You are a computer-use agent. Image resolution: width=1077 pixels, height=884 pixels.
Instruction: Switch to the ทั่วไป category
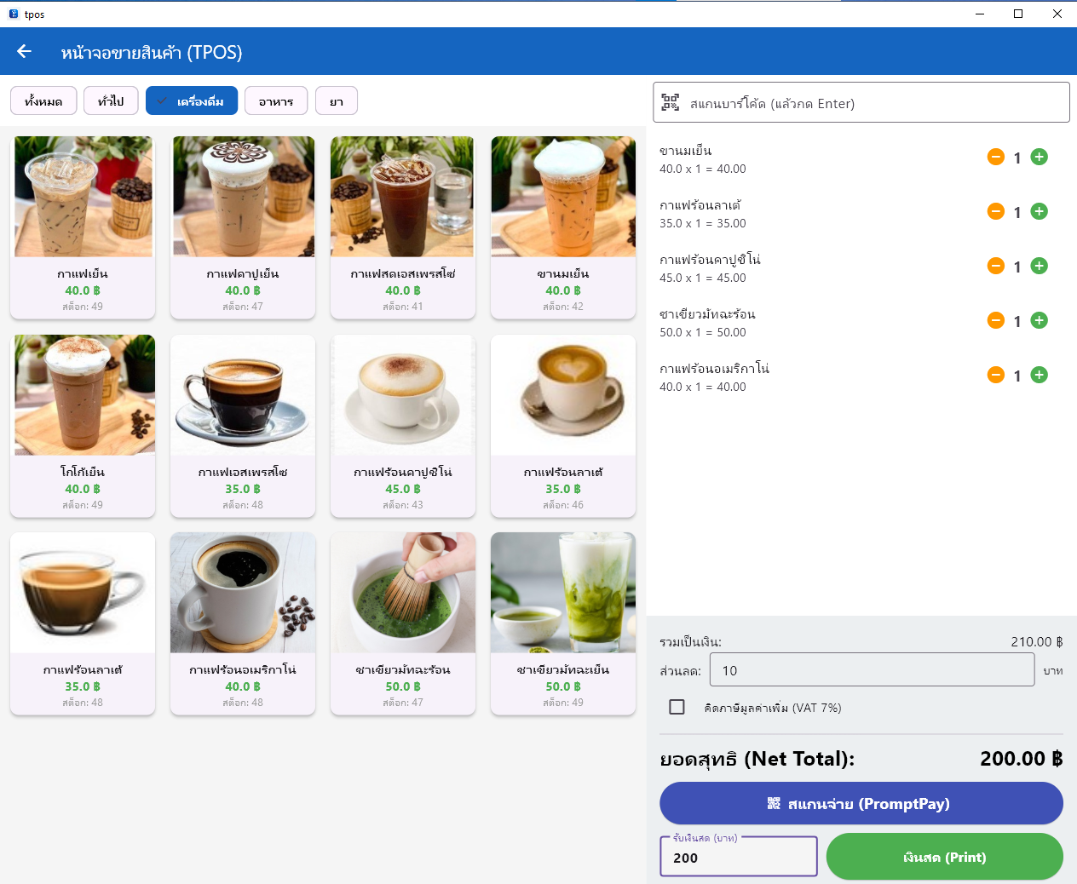click(x=111, y=100)
